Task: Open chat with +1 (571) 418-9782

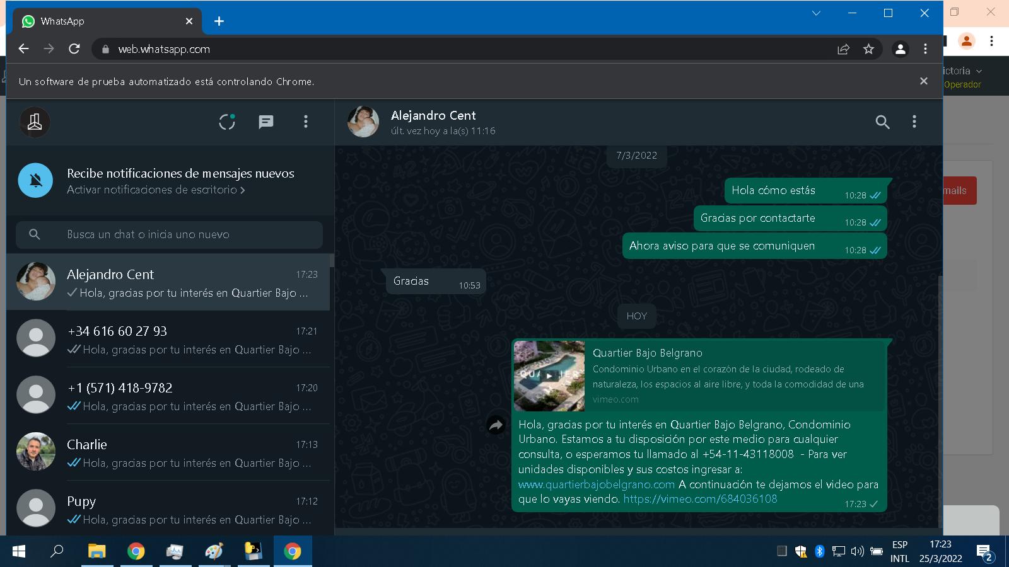Action: click(168, 396)
